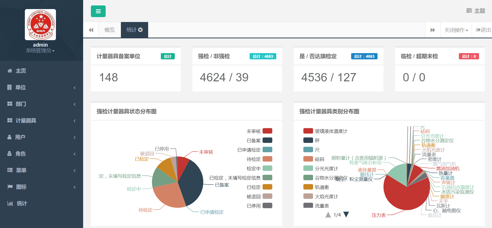Open 统计 from the sidebar chart icon

coord(10,203)
